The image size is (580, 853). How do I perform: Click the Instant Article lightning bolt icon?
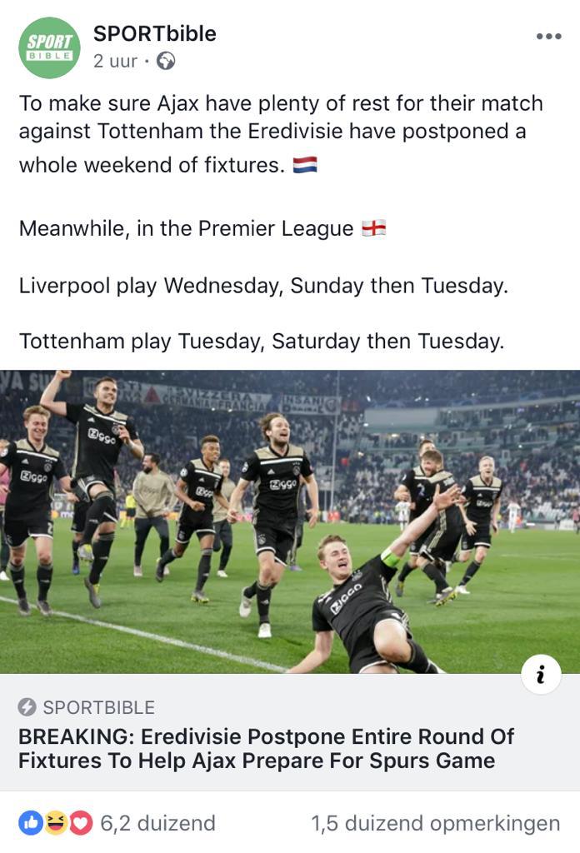[x=27, y=707]
